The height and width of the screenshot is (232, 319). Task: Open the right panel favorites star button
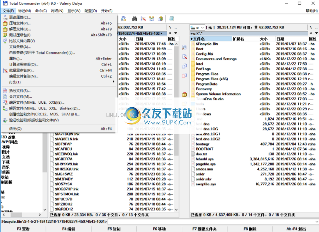pyautogui.click(x=311, y=33)
